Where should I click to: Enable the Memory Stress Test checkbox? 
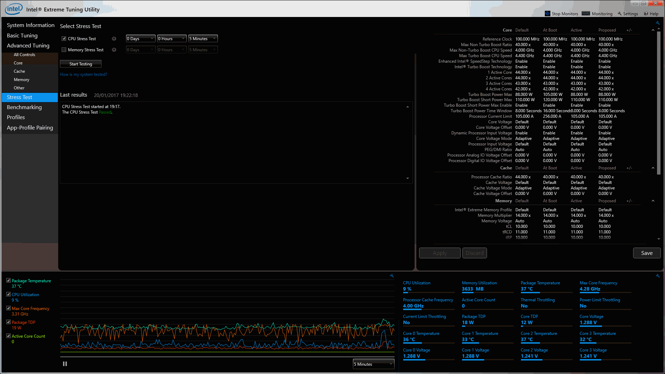tap(64, 50)
